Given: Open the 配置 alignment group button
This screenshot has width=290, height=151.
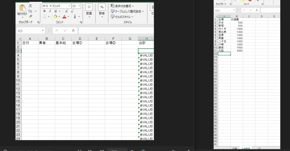Looking at the screenshot, I should tap(89, 11).
